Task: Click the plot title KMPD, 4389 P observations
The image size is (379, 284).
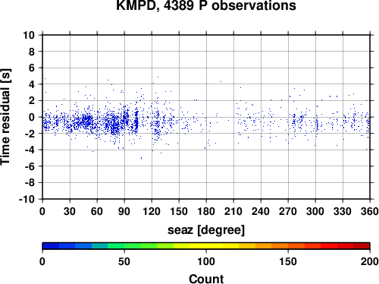Action: click(206, 5)
